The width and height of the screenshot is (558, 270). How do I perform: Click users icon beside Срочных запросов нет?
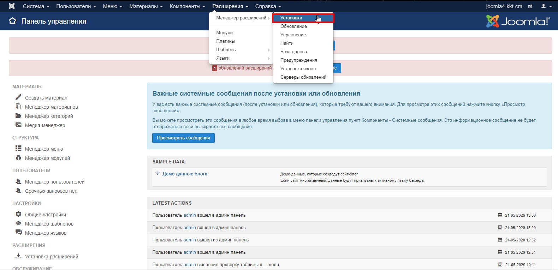(18, 190)
